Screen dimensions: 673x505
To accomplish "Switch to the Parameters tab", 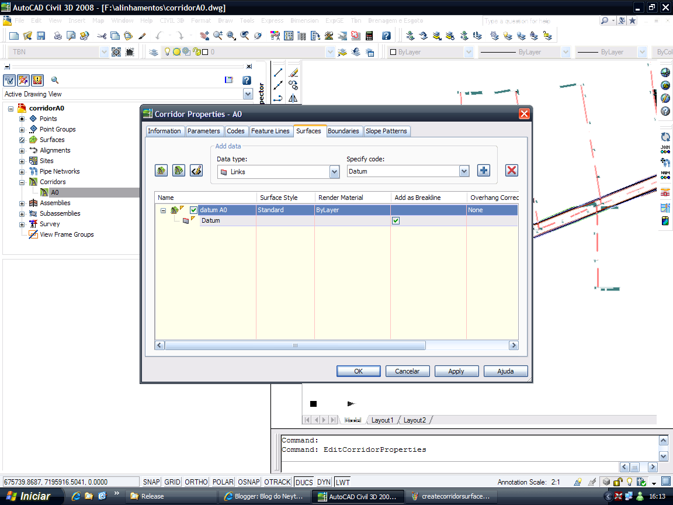I will point(203,131).
